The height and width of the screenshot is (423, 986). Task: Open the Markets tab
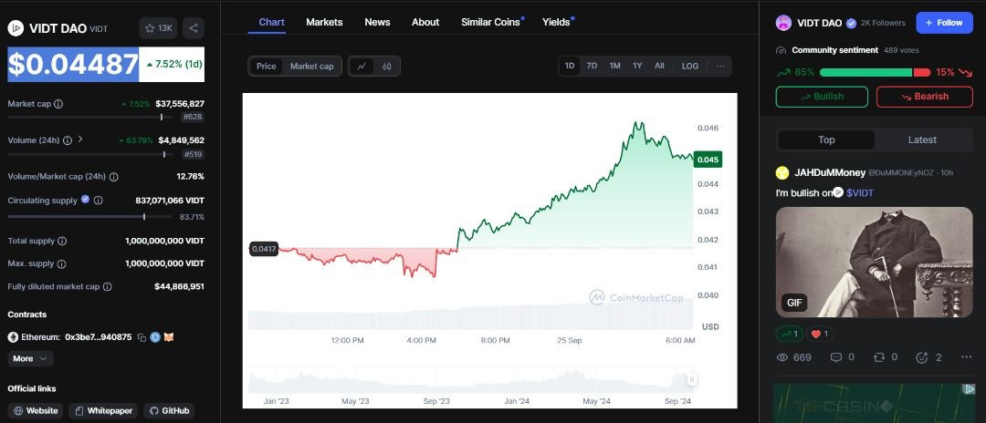tap(324, 22)
